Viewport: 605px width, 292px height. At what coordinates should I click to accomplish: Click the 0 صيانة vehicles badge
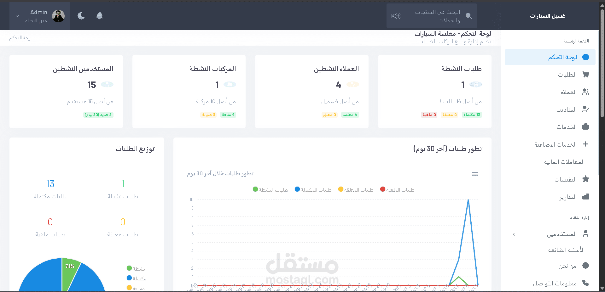coord(208,115)
